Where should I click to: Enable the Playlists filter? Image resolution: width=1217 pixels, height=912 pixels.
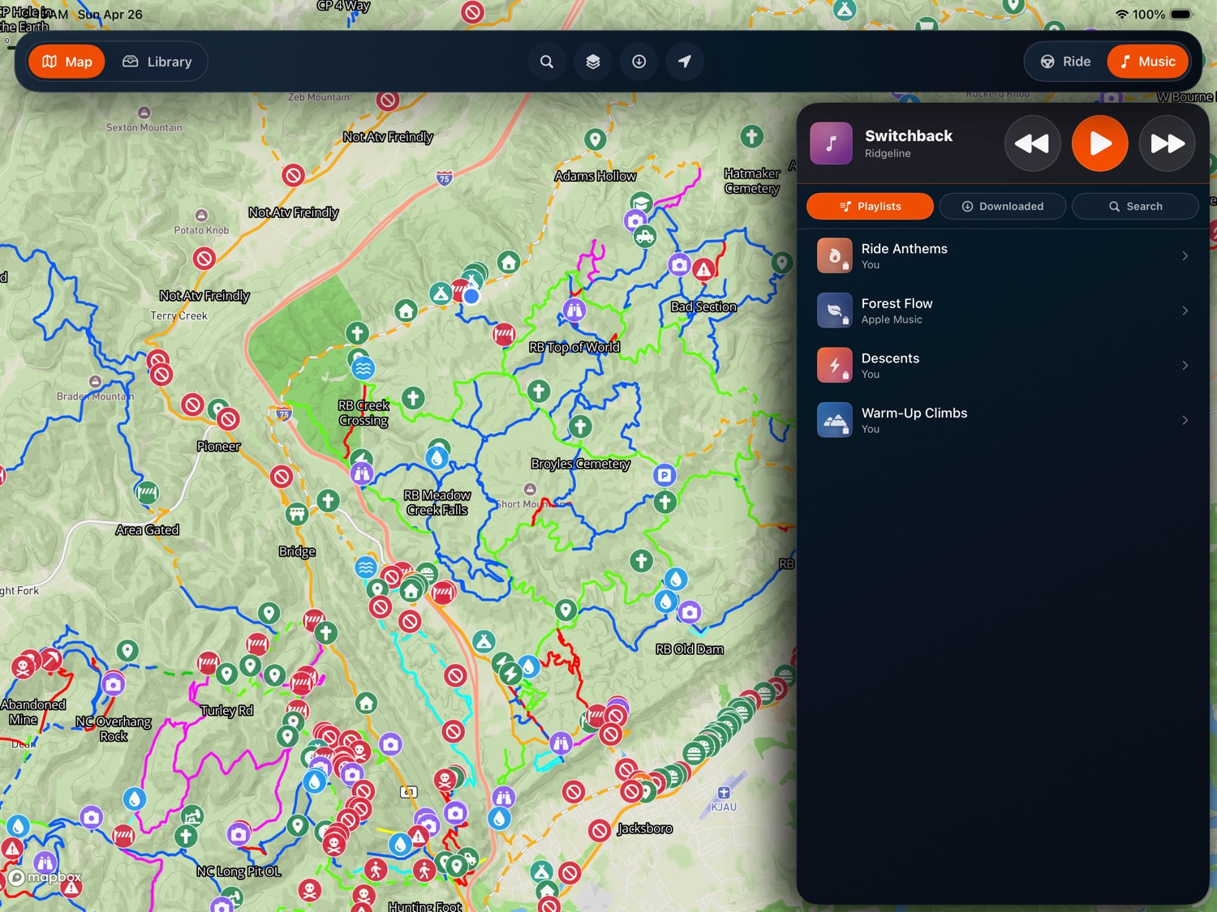(870, 206)
